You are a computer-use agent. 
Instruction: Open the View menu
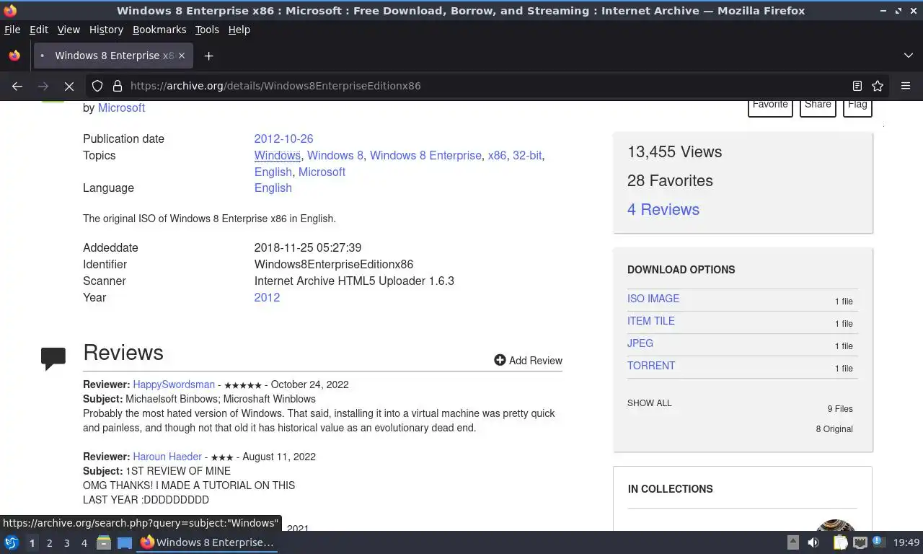point(69,30)
